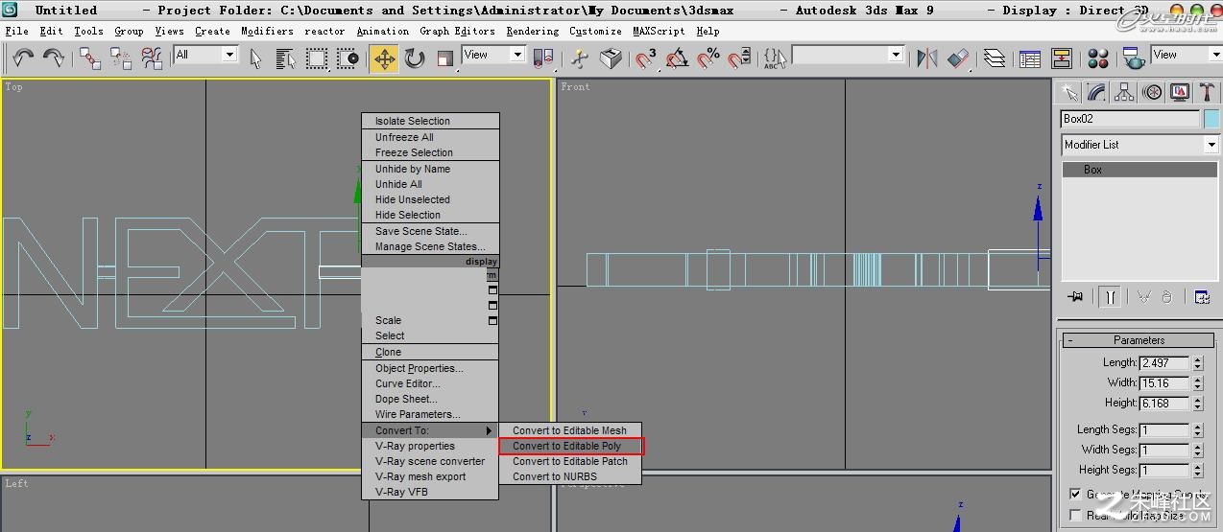
Task: Click the Unlink Selection icon
Action: [x=121, y=58]
